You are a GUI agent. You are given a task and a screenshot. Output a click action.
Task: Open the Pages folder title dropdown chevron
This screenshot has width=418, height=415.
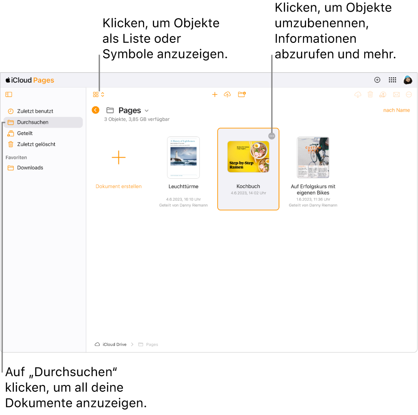coord(147,110)
